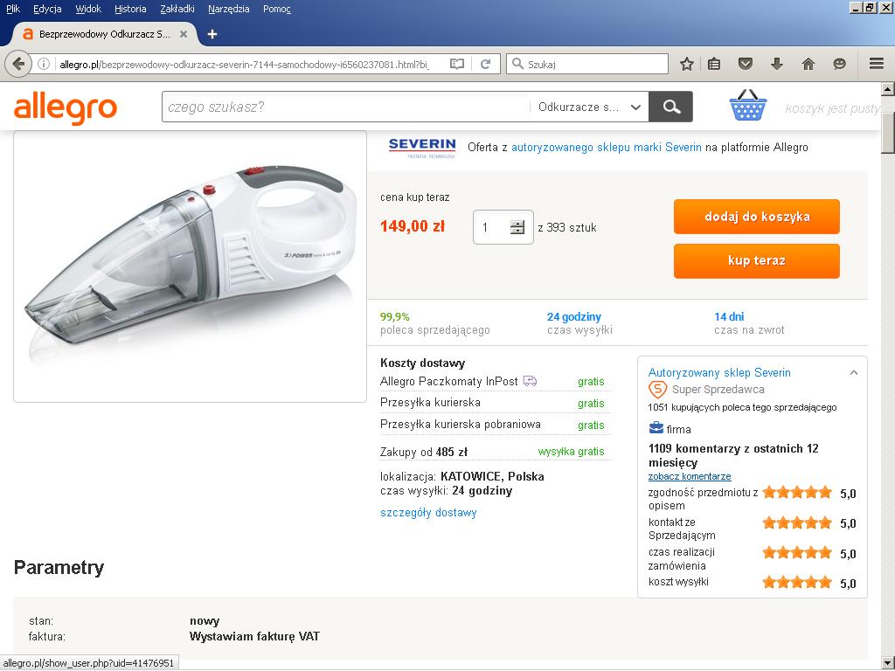
Task: Open 'autoryzowanego sklepu marki Severin' link
Action: (x=607, y=147)
